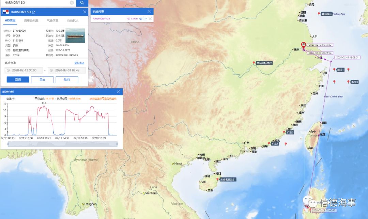
Task: Open the 气象信息 tab
Action: pos(52,21)
